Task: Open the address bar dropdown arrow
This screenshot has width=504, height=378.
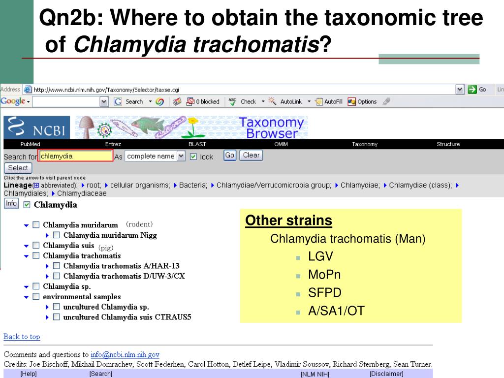Action: pyautogui.click(x=460, y=90)
